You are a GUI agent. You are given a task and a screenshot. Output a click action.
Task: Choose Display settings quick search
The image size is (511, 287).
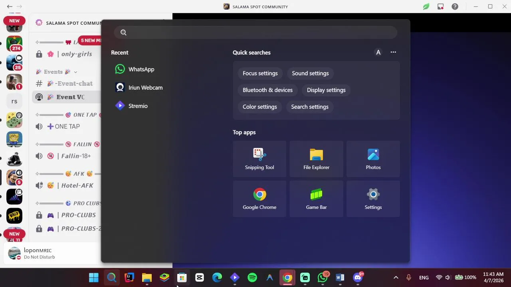(x=326, y=90)
